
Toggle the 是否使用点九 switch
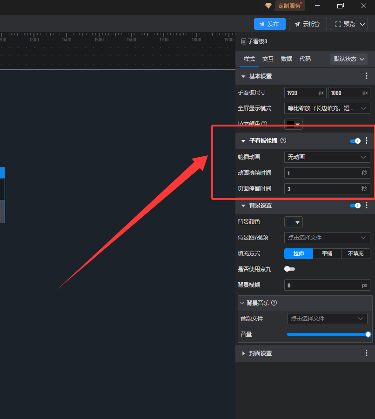pyautogui.click(x=290, y=269)
